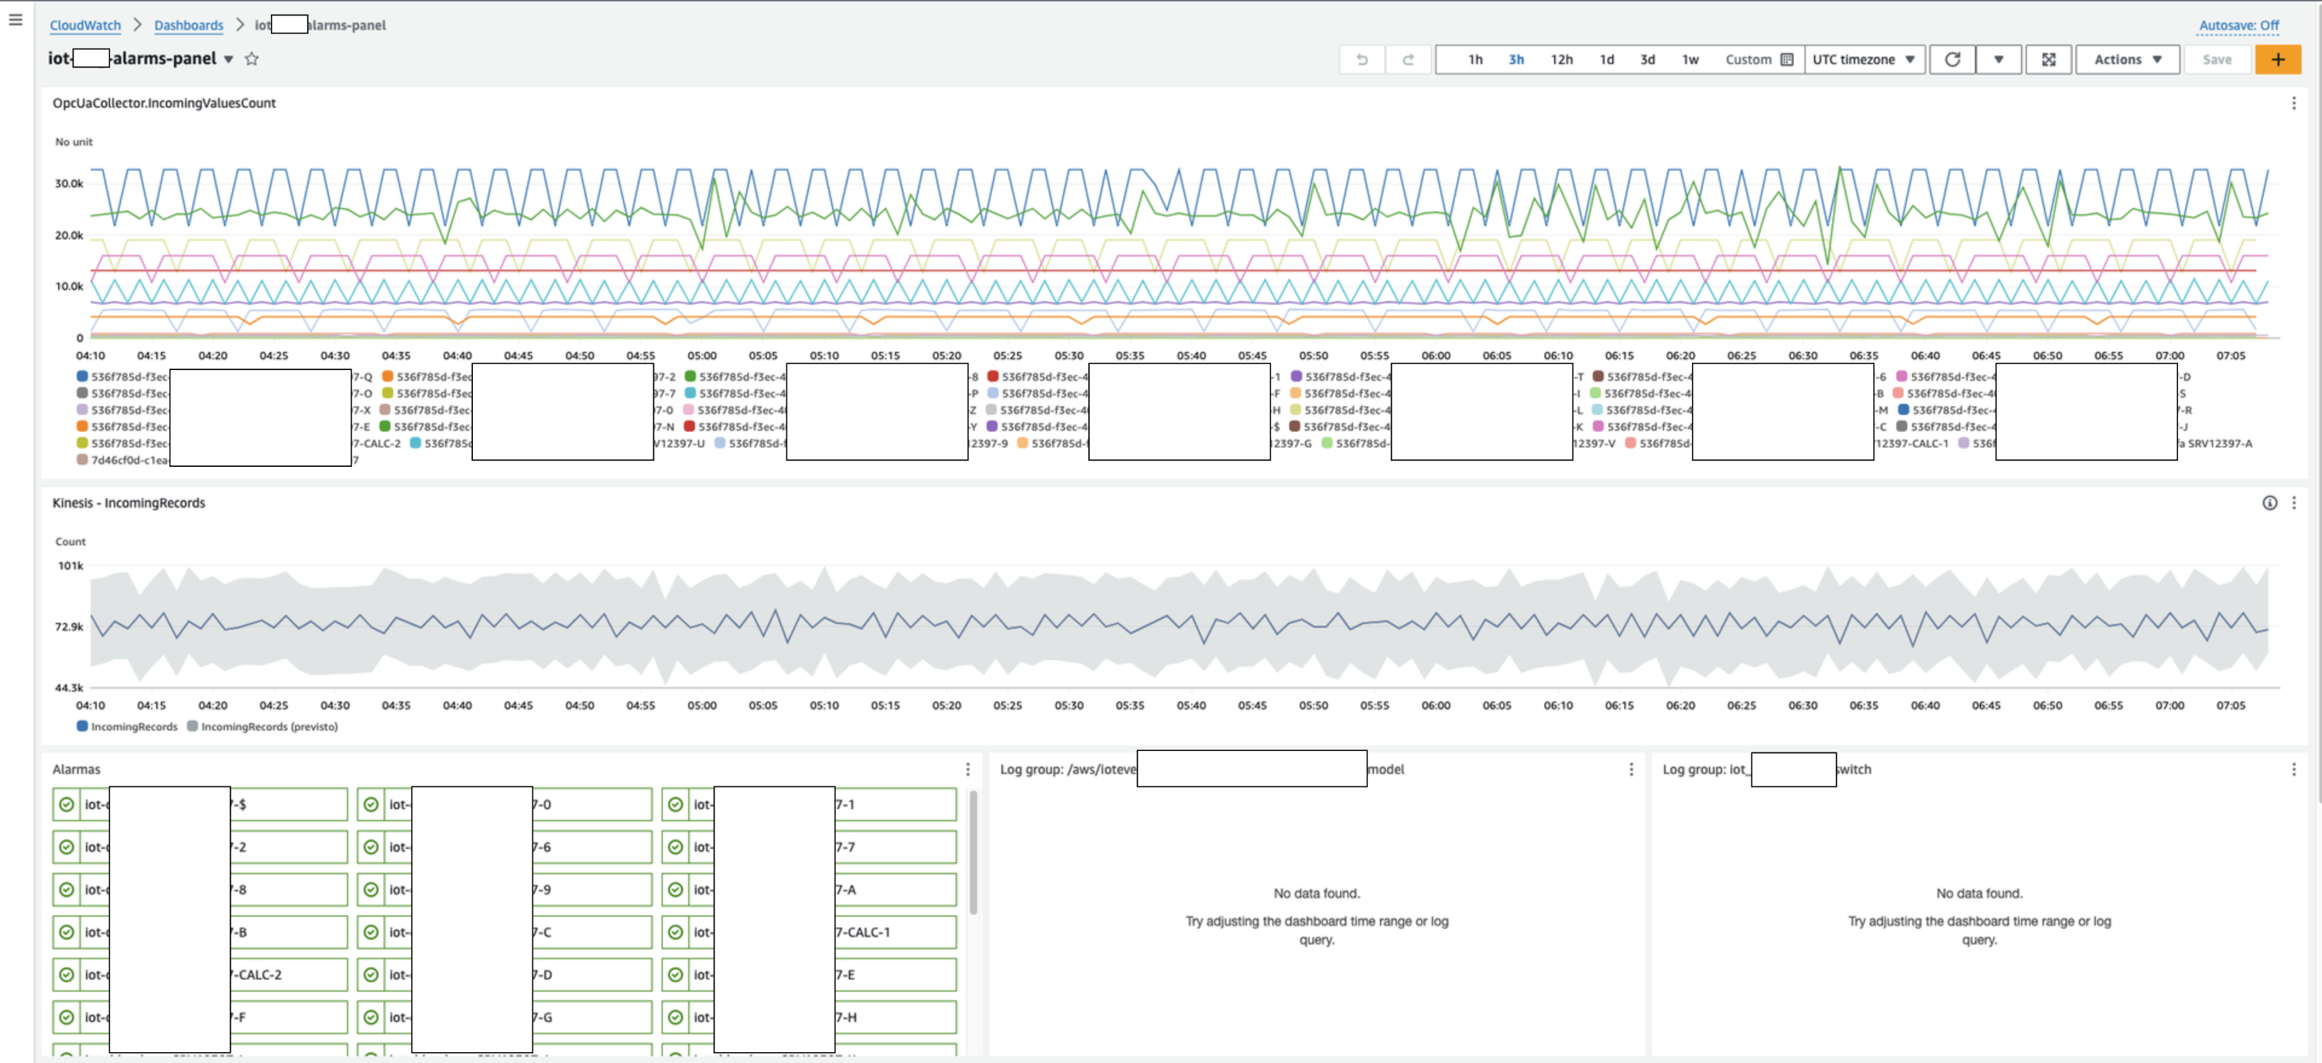Open the UTC timezone dropdown

click(x=1863, y=60)
